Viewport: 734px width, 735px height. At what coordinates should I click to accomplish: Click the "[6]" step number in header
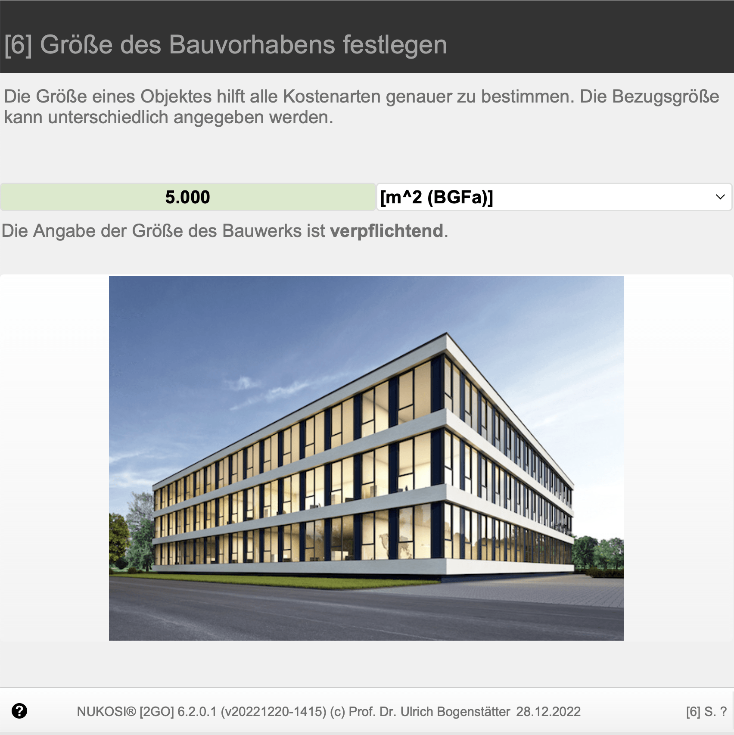click(19, 44)
